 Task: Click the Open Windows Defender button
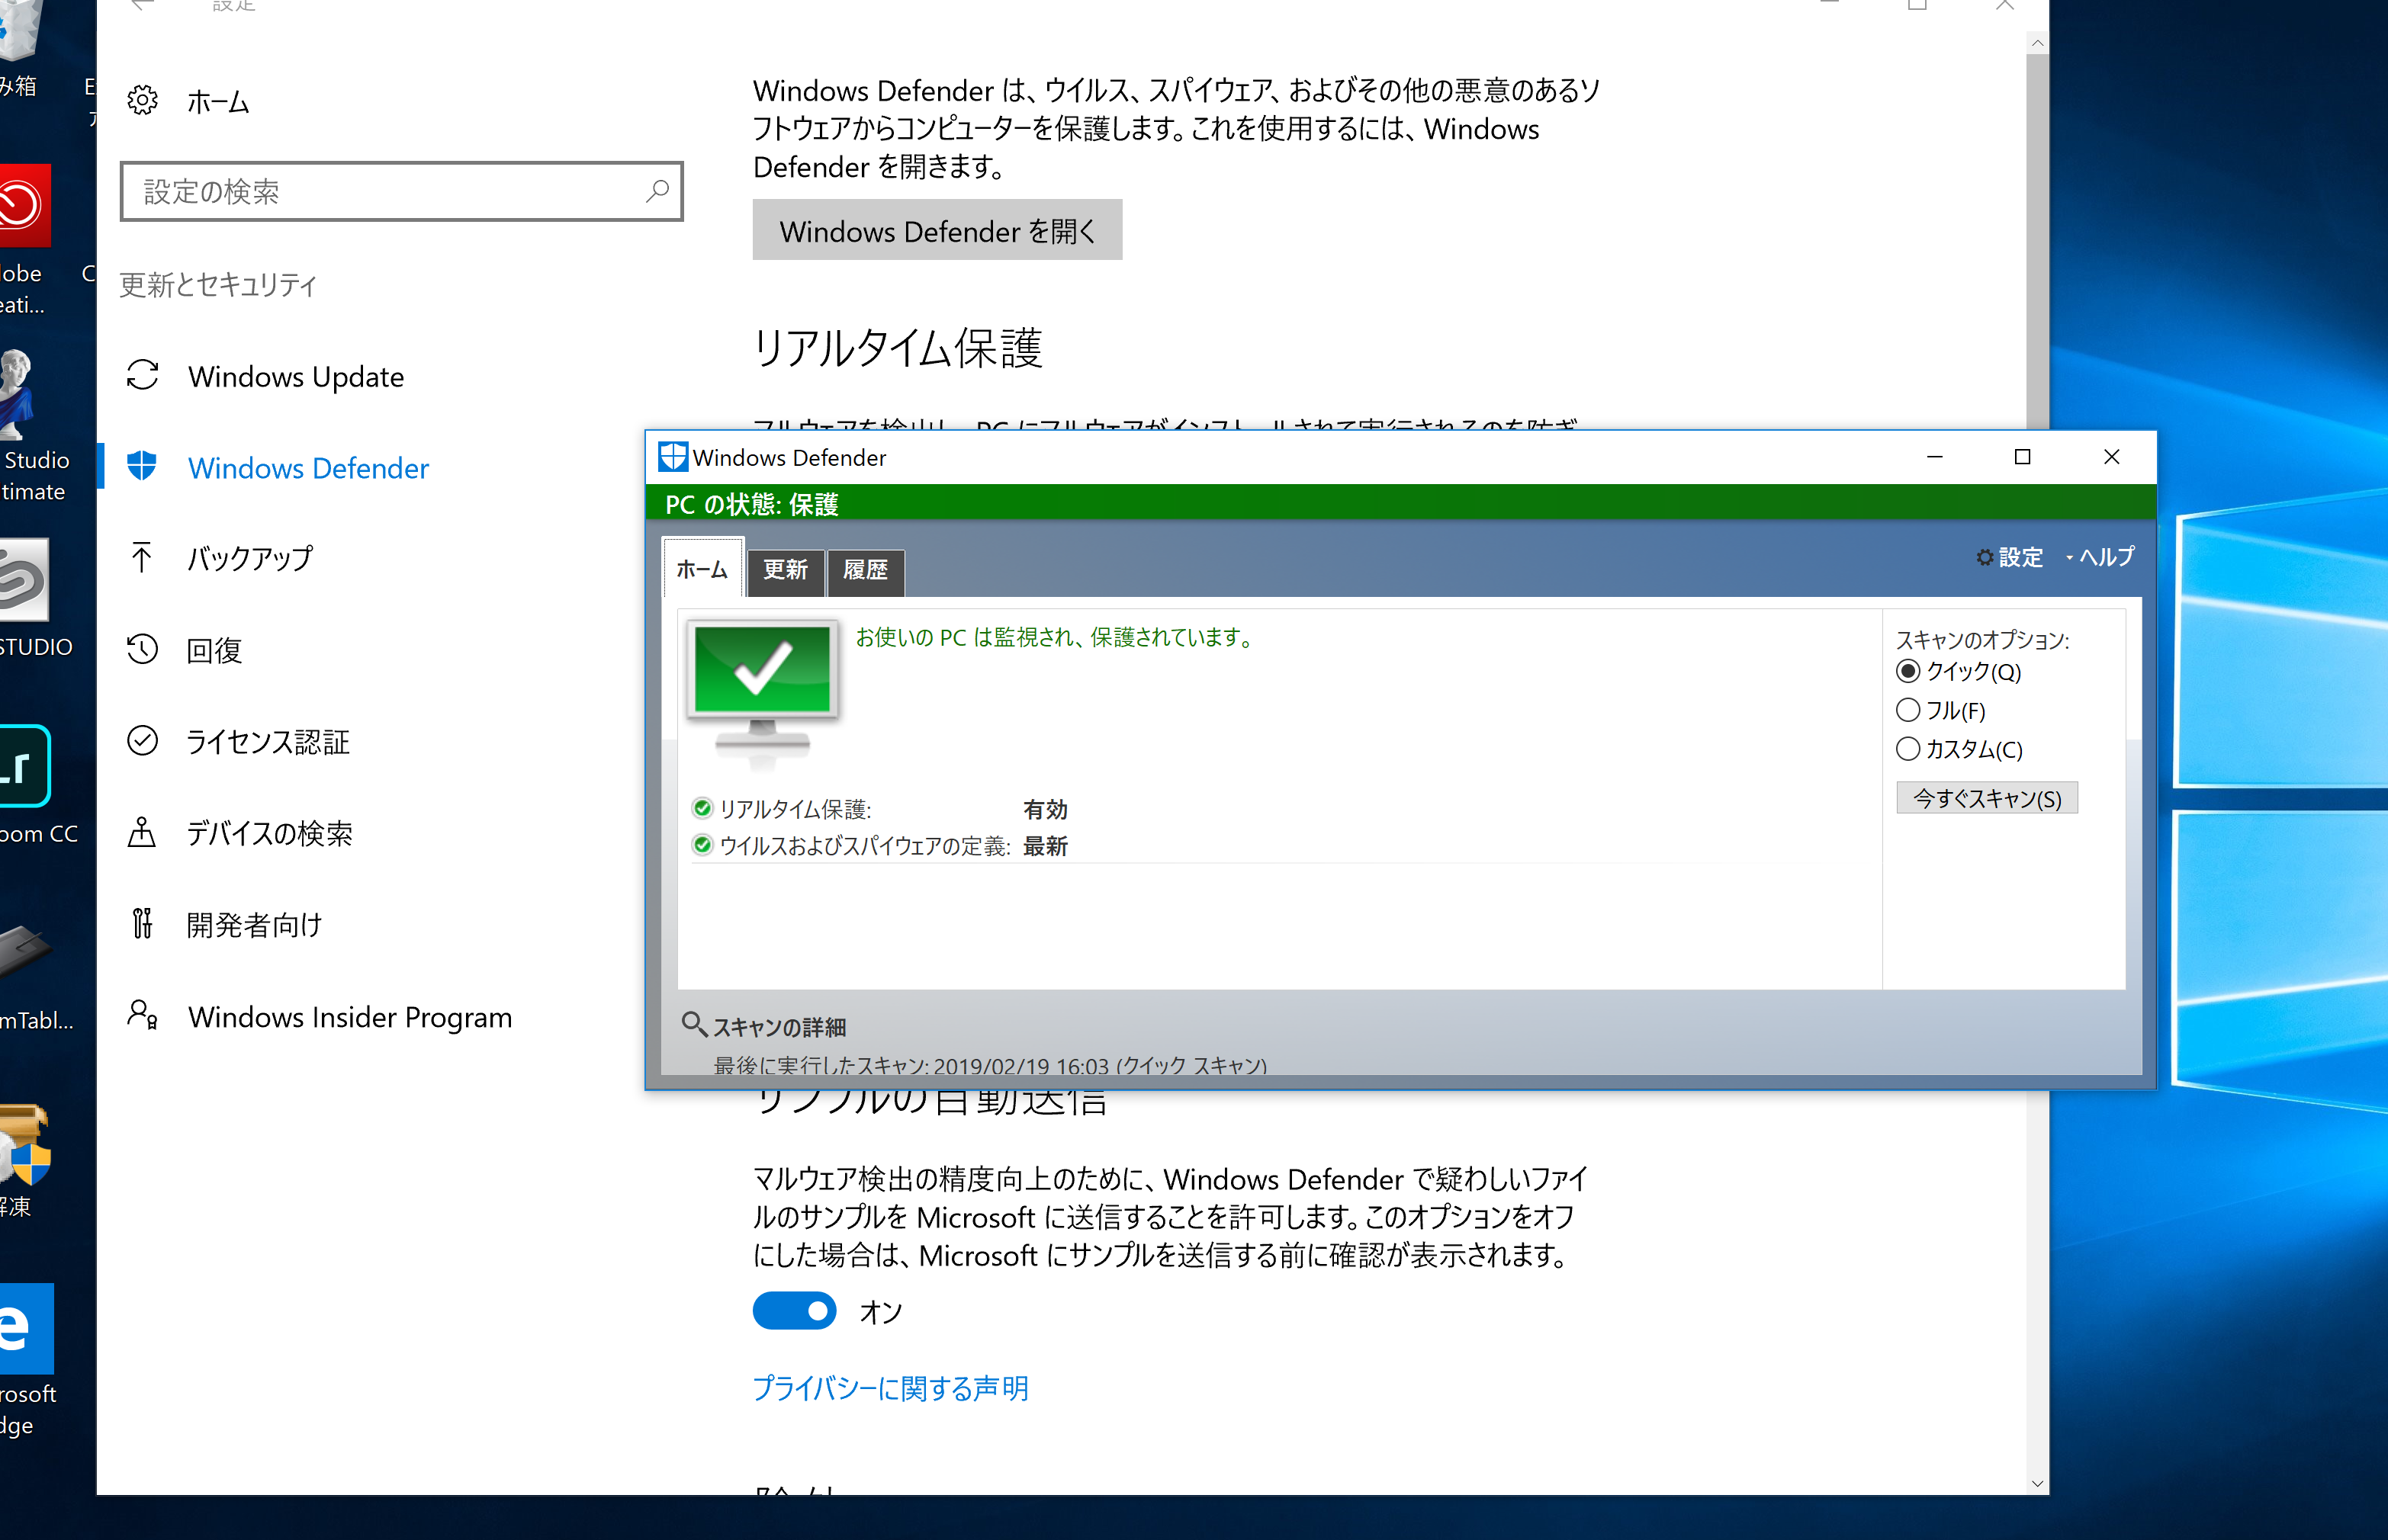point(937,230)
